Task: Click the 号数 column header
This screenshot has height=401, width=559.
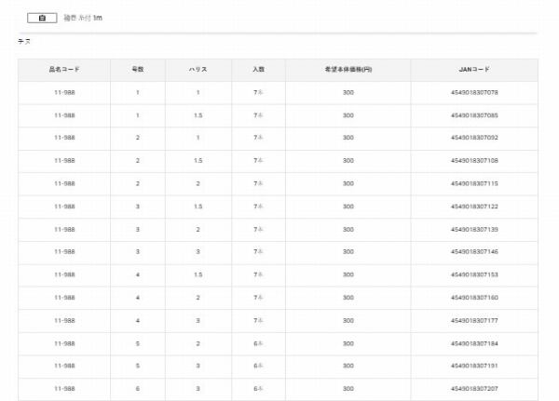Action: (137, 70)
